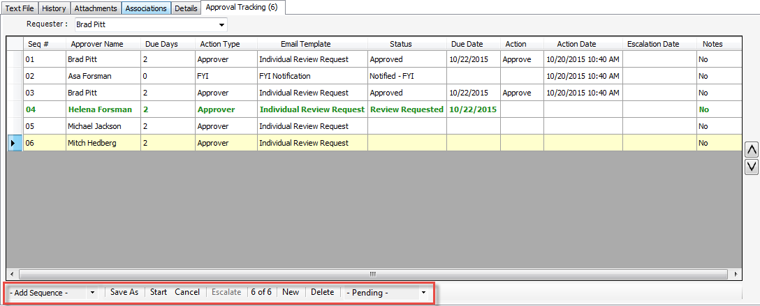Click the Action Type column header
760x306 pixels.
tap(226, 44)
